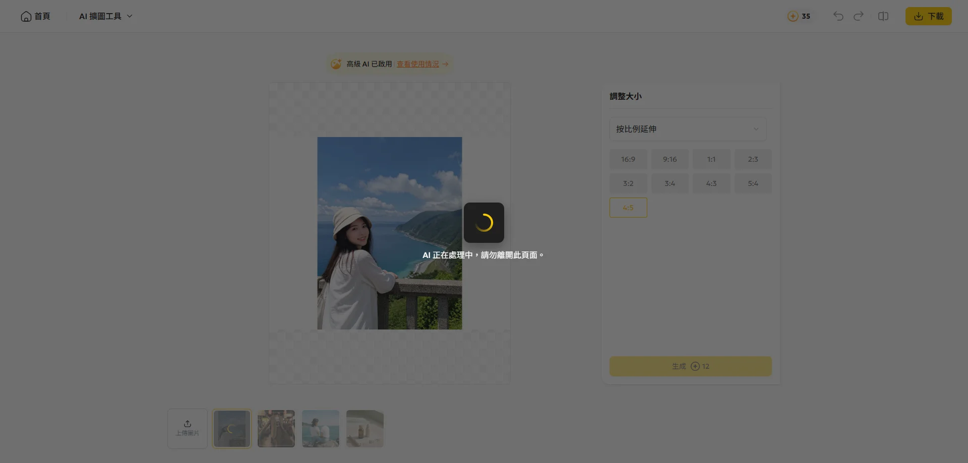The image size is (968, 463).
Task: Open the before/after compare view icon
Action: (884, 16)
